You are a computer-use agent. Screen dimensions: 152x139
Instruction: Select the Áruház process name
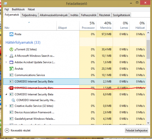pos(19,69)
